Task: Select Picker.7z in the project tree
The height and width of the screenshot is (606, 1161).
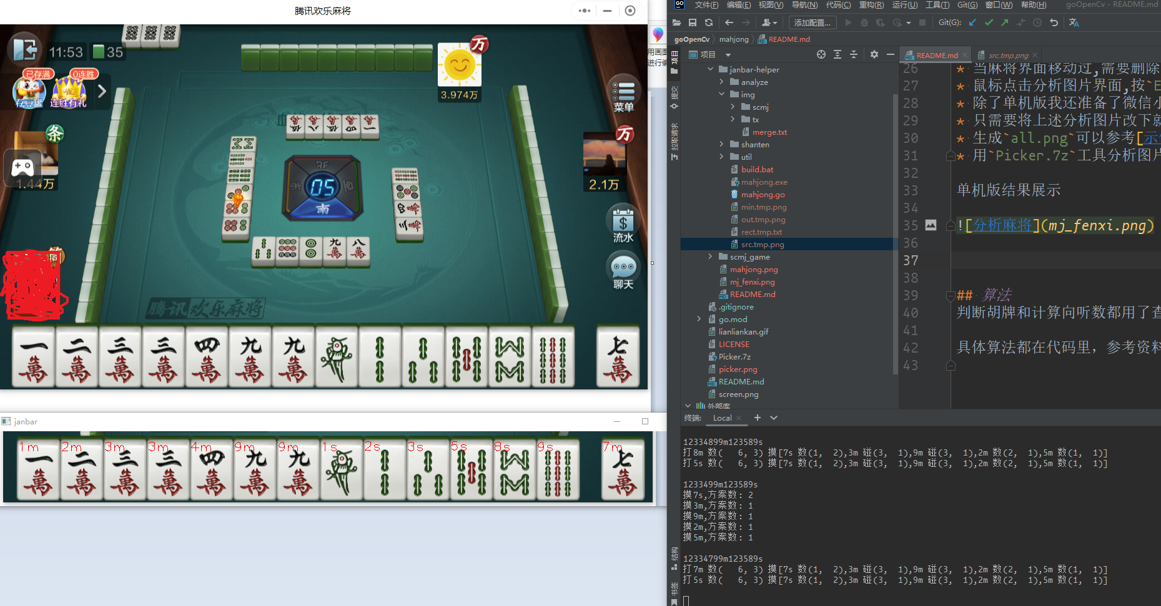Action: [x=734, y=356]
